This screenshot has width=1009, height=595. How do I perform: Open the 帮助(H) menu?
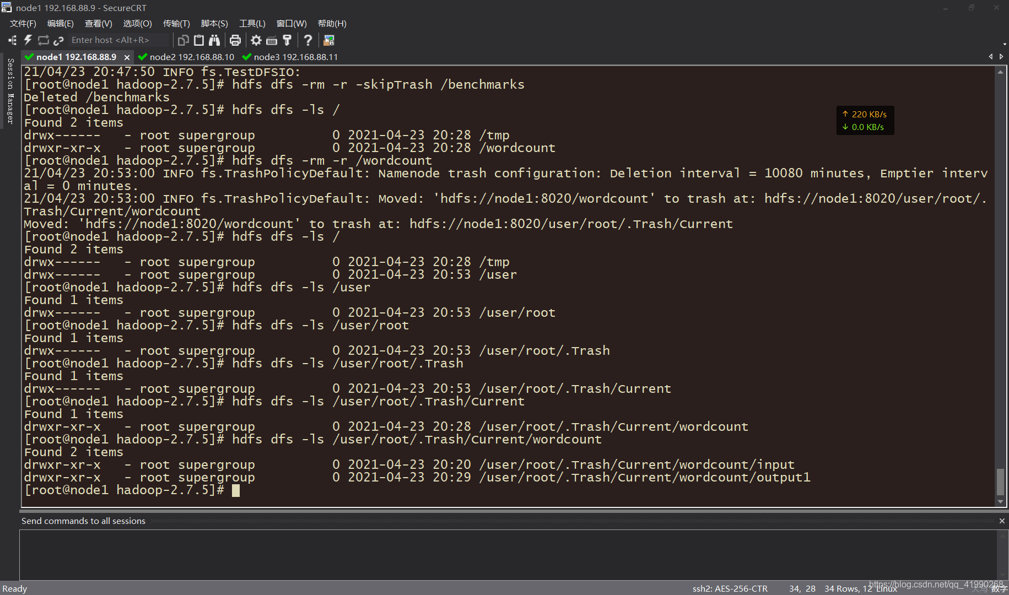(x=332, y=24)
